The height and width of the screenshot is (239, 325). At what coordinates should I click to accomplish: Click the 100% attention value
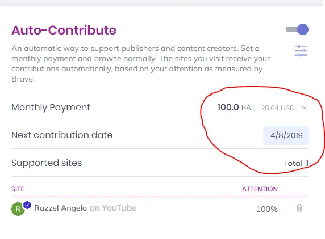267,209
